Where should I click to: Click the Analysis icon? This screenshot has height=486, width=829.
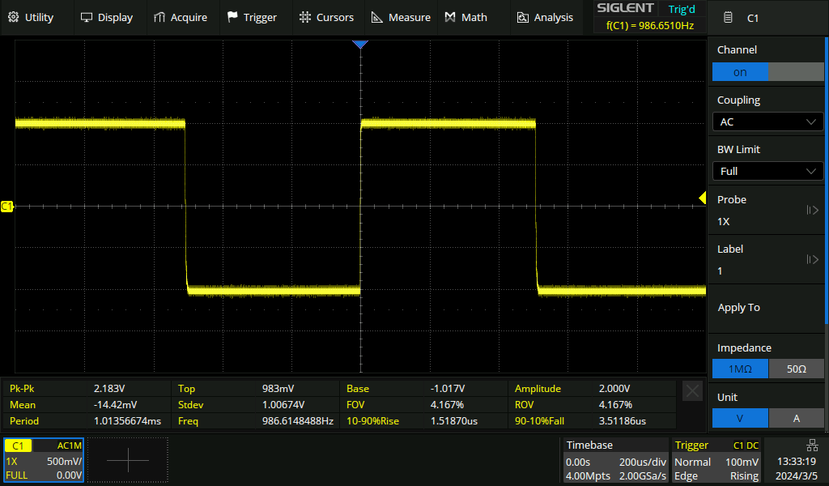pos(523,17)
